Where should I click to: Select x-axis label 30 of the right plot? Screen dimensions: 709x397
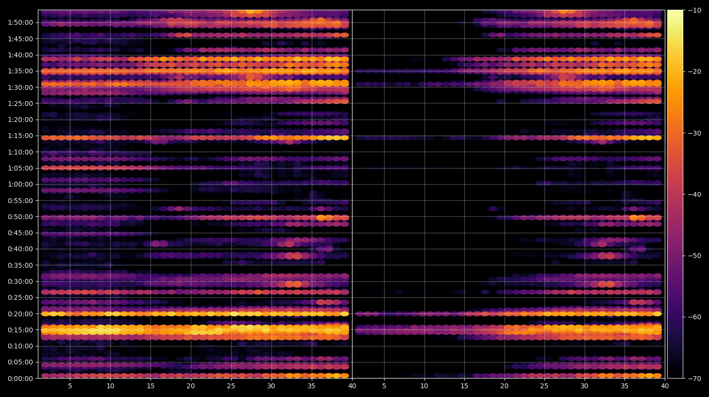click(x=584, y=386)
